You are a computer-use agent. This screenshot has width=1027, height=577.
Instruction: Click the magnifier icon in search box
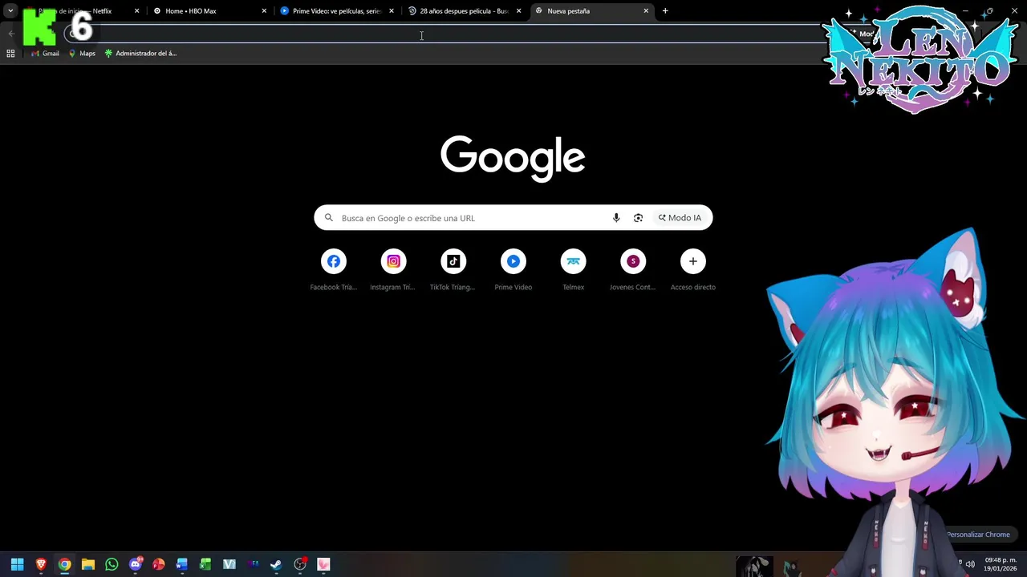(328, 218)
